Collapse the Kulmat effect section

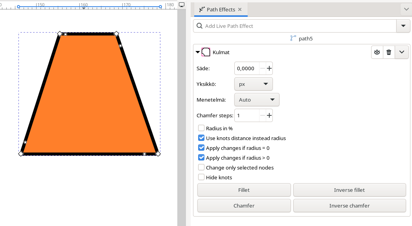pyautogui.click(x=198, y=52)
